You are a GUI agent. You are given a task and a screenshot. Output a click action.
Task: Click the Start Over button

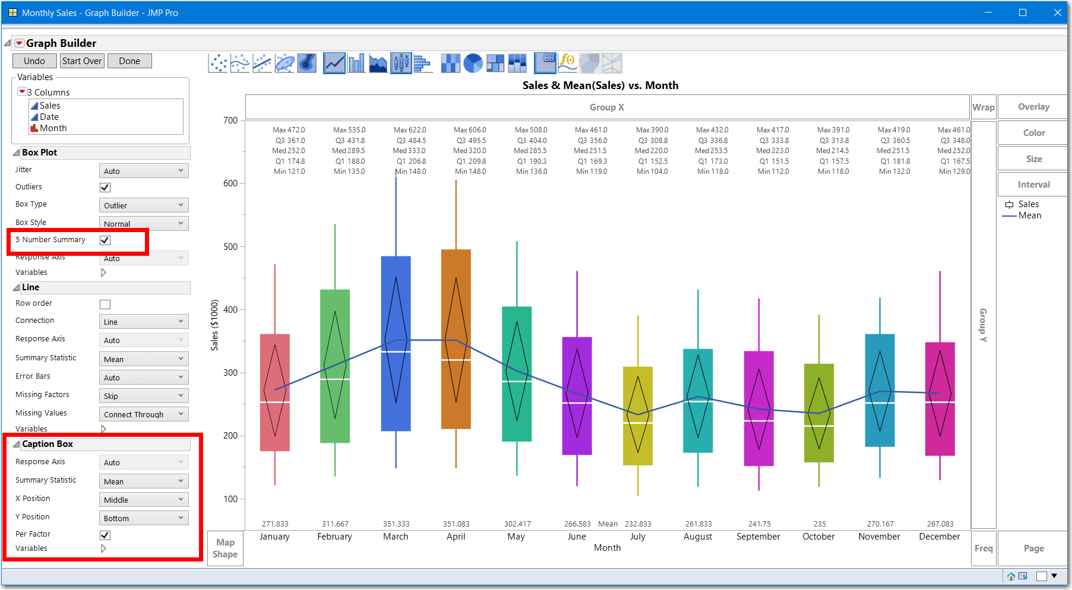tap(82, 61)
